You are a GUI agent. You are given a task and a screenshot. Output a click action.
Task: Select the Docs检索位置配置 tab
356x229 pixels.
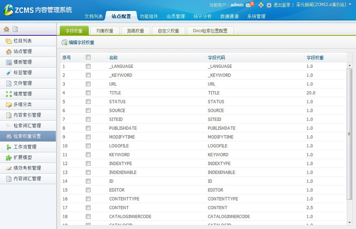pos(210,31)
